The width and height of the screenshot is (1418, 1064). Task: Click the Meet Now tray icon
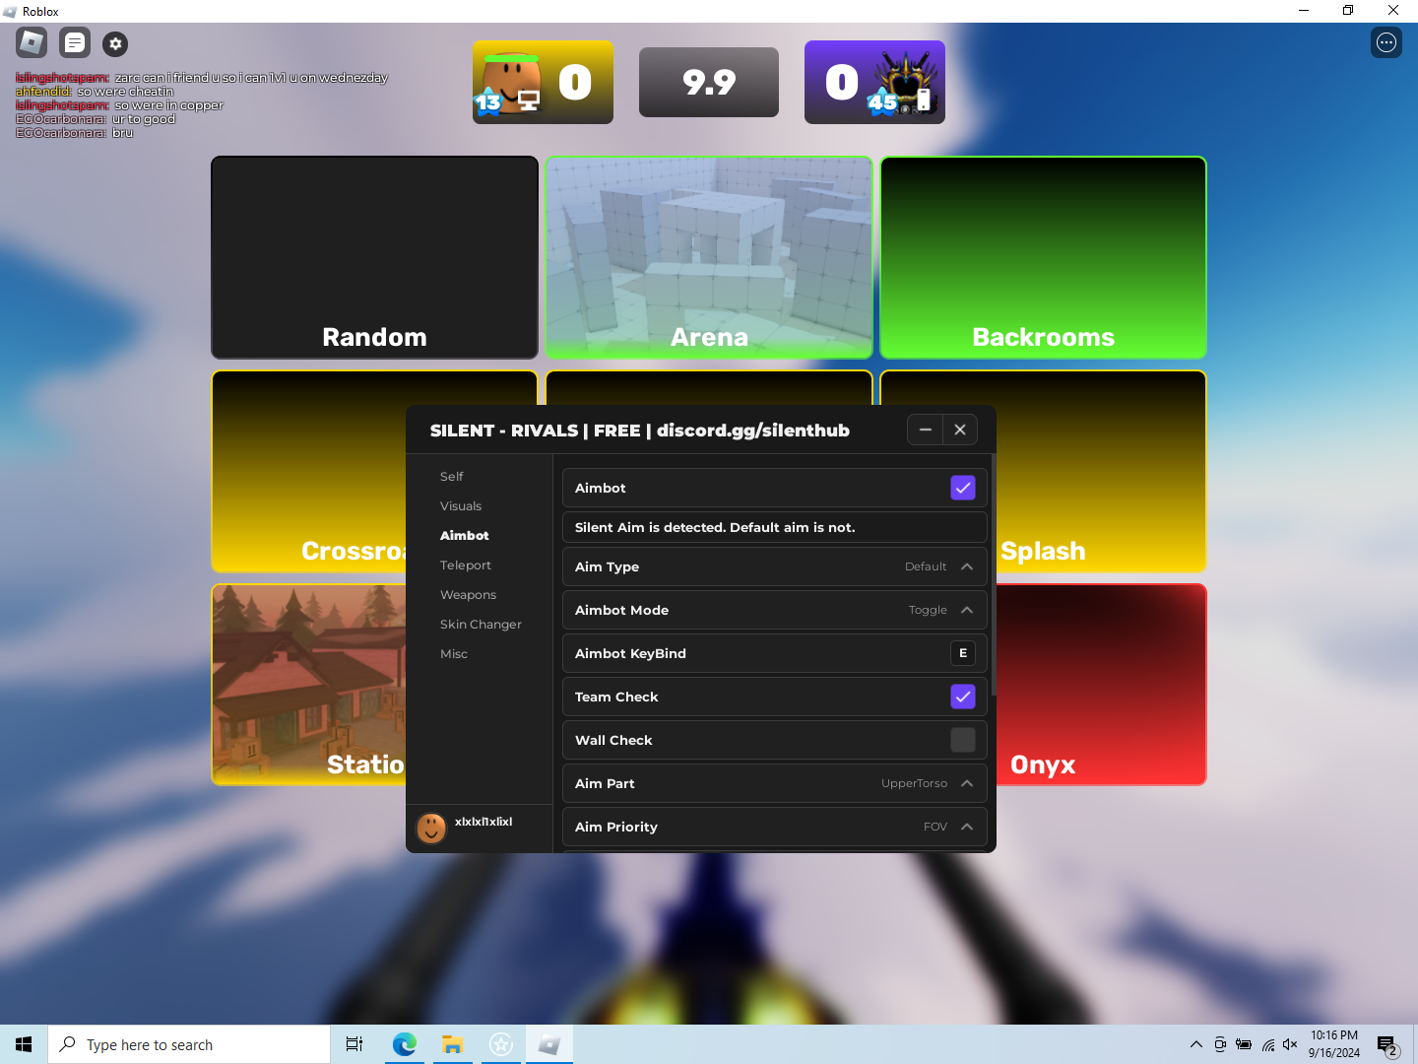(1220, 1044)
